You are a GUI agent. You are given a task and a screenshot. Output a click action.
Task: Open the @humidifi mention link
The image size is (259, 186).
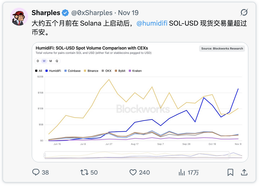pyautogui.click(x=152, y=23)
